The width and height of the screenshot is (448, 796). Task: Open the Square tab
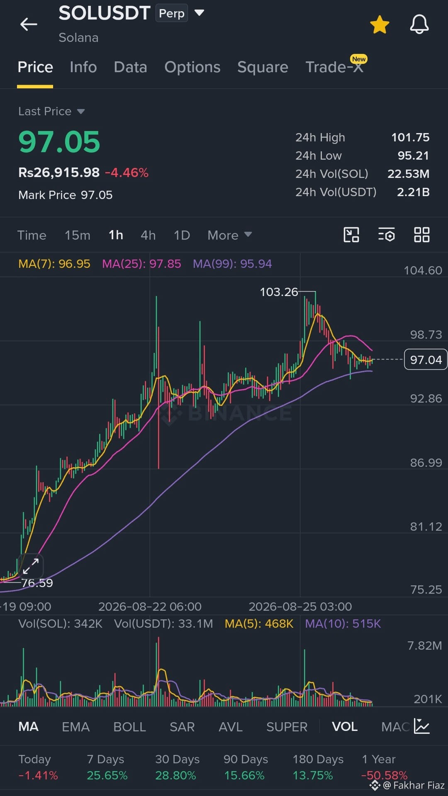coord(263,67)
